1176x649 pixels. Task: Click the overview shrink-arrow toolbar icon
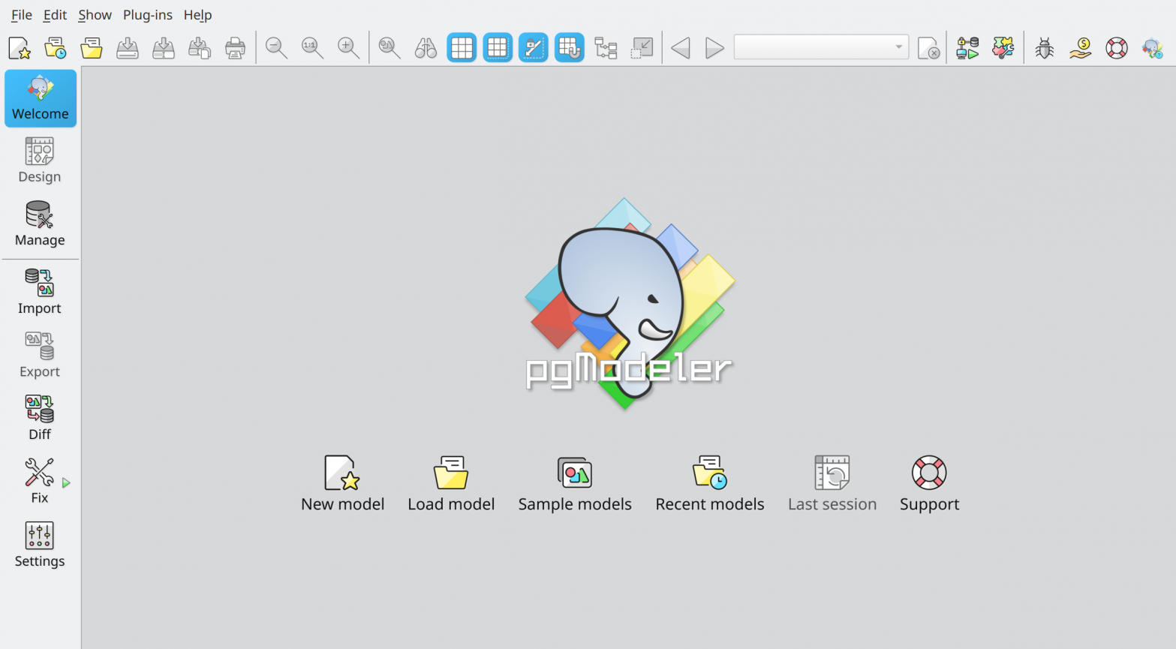click(642, 48)
